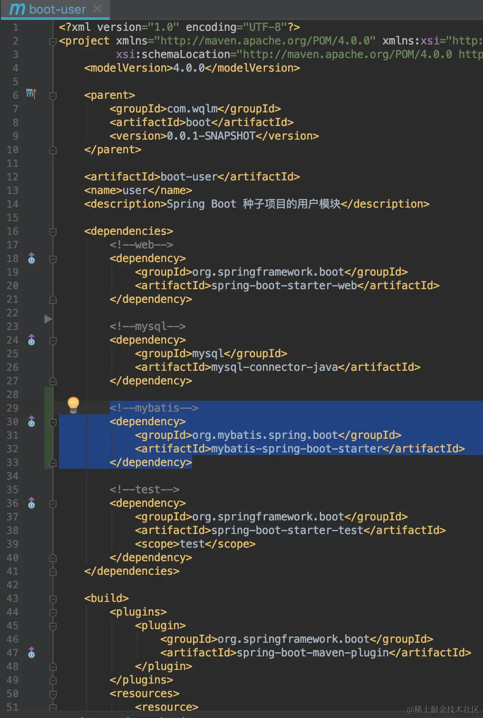Screen dimensions: 483x718
Task: Click the 0.0.1-SNAPSHOT version text
Action: (211, 136)
